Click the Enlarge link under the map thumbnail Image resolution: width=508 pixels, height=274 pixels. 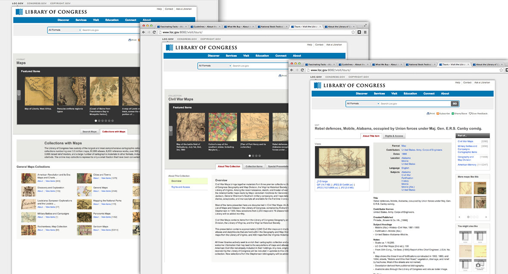point(322,181)
